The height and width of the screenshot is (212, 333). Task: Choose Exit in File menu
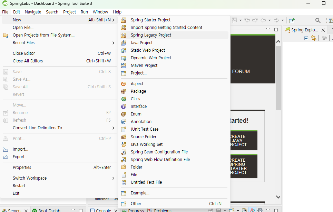[x=59, y=193]
